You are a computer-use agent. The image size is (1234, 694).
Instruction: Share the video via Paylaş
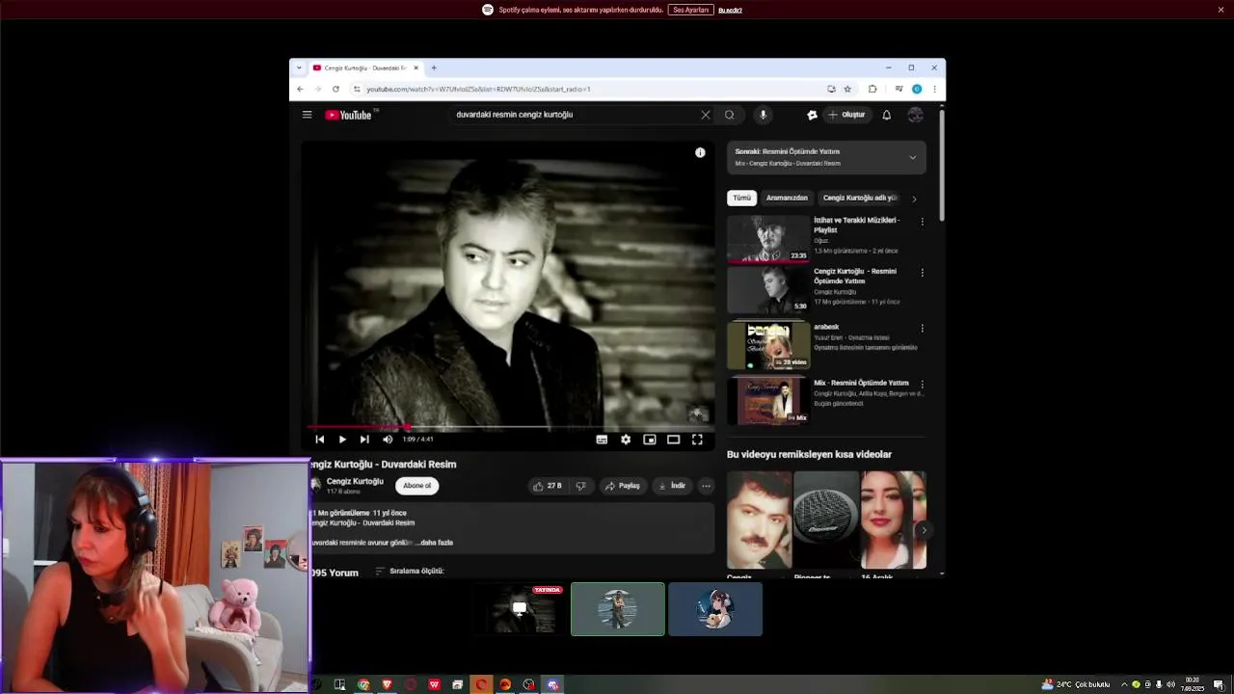[622, 486]
